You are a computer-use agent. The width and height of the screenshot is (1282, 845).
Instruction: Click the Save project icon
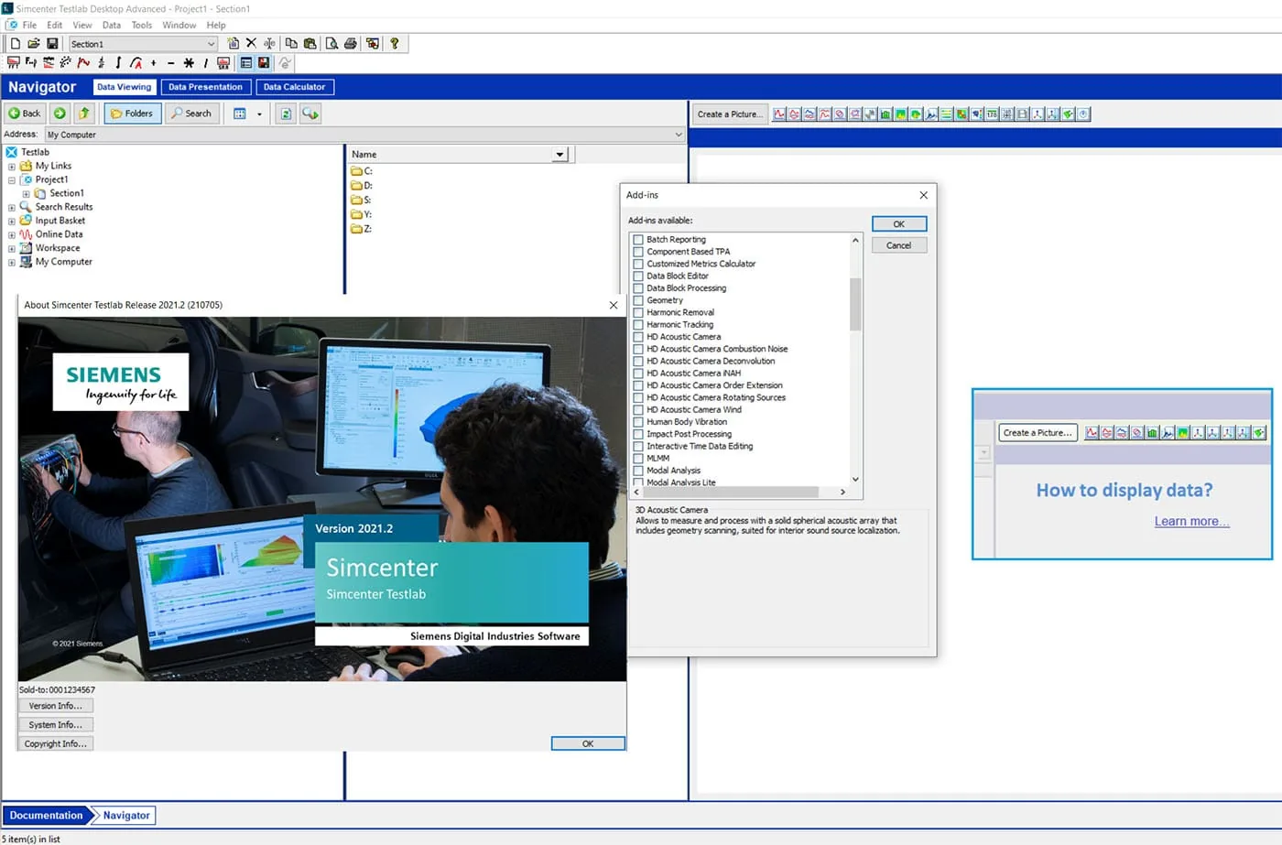tap(52, 43)
